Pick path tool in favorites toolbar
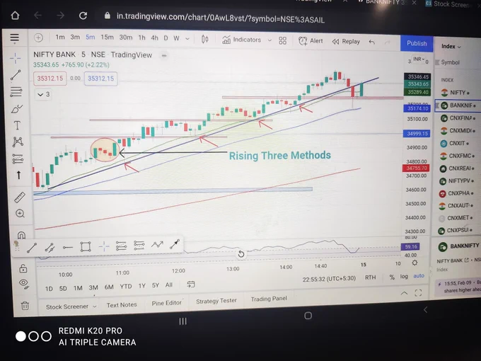This screenshot has width=481, height=361. pyautogui.click(x=157, y=245)
